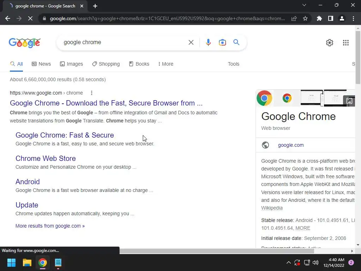361x271 pixels.
Task: Open the taskbar clock and date
Action: (334, 263)
